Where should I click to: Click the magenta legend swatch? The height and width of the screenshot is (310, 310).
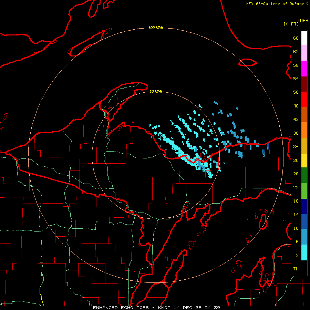click(304, 69)
